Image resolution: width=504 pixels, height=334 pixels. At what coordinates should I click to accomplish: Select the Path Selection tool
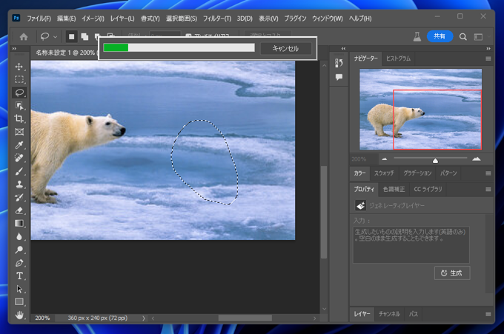[19, 289]
